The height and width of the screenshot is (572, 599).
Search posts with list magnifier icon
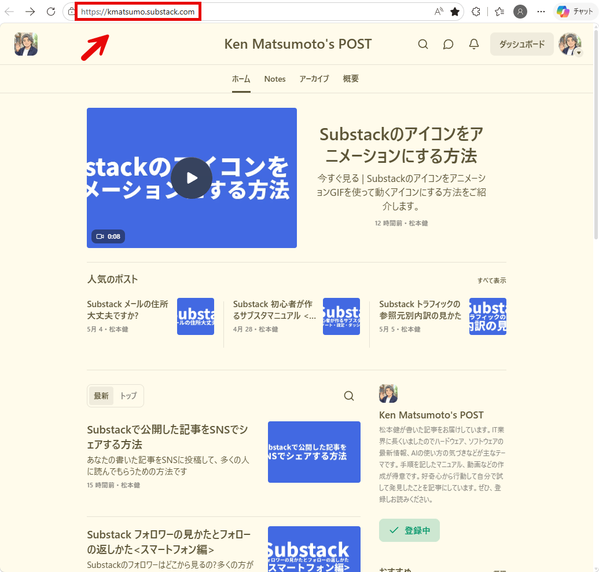(x=349, y=396)
